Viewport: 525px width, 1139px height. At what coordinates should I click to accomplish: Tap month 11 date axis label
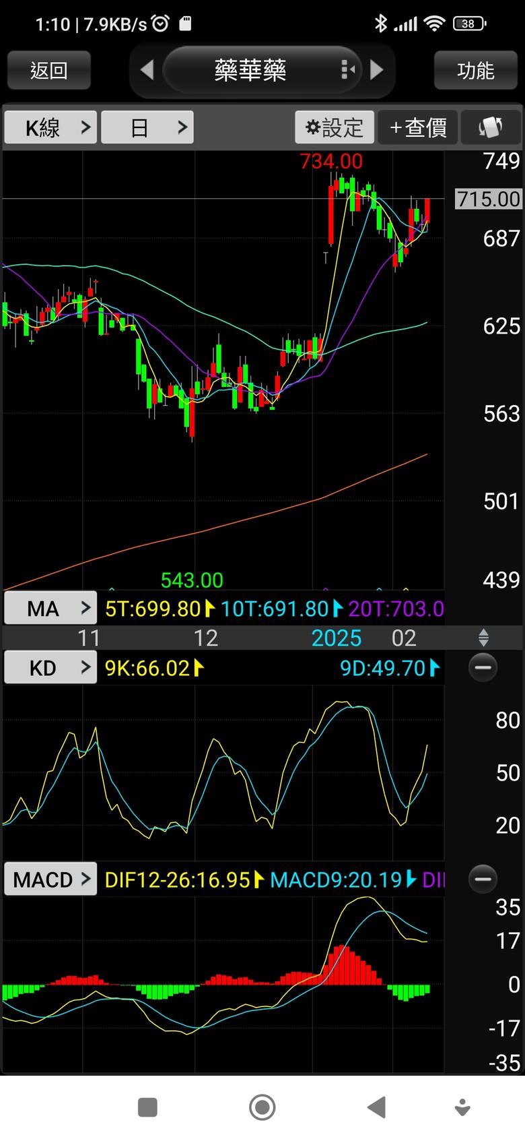89,638
